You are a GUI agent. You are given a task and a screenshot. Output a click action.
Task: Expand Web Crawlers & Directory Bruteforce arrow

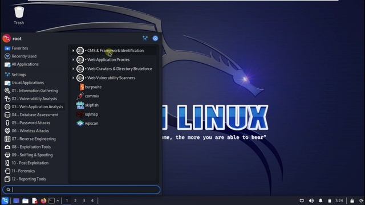coord(73,69)
